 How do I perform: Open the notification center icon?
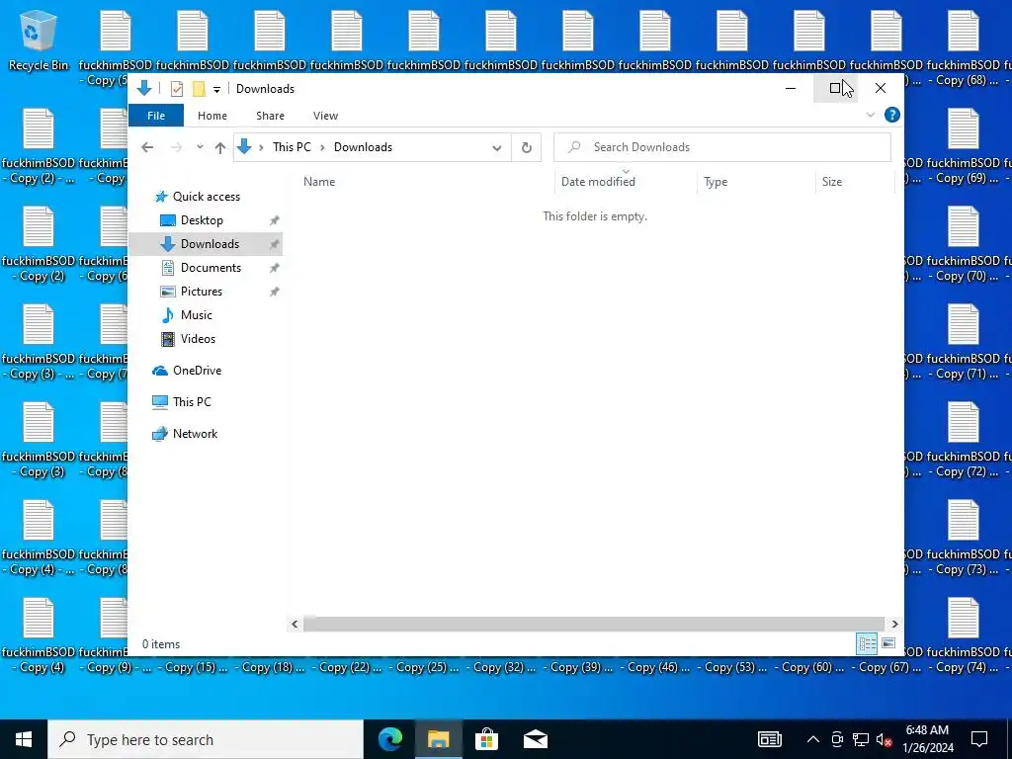[x=979, y=739]
